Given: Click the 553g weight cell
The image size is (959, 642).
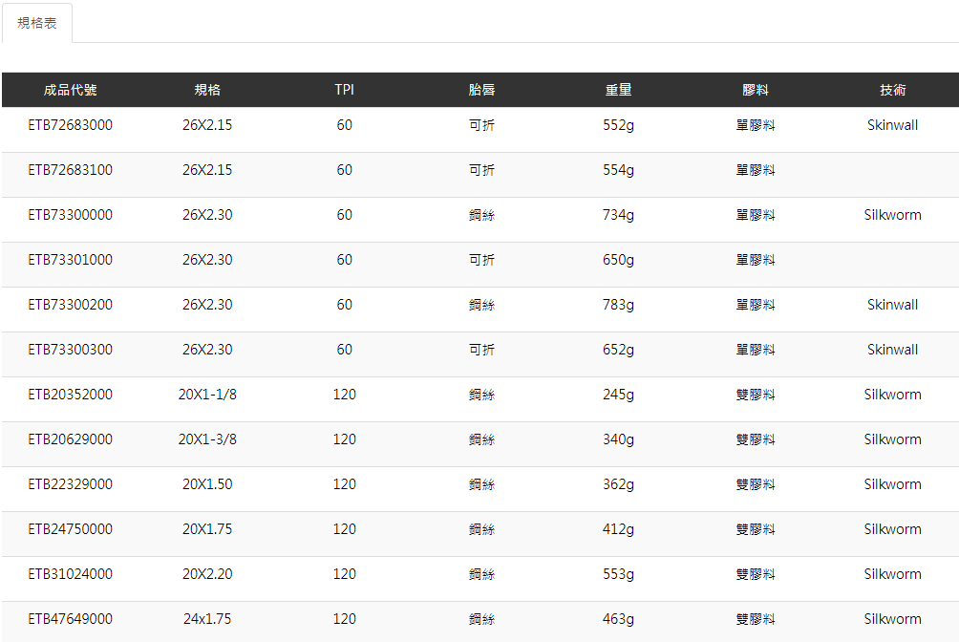Looking at the screenshot, I should click(618, 574).
